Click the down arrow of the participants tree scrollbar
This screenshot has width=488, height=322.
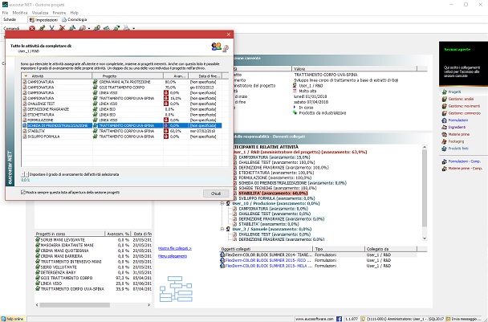pyautogui.click(x=425, y=238)
